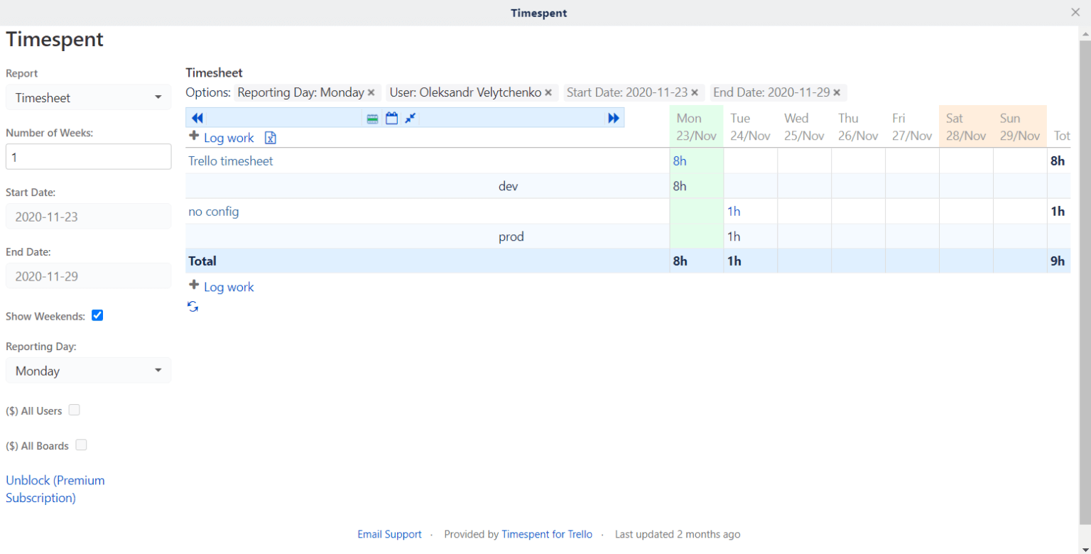
Task: Click inside the Number of Weeks field
Action: pos(88,156)
